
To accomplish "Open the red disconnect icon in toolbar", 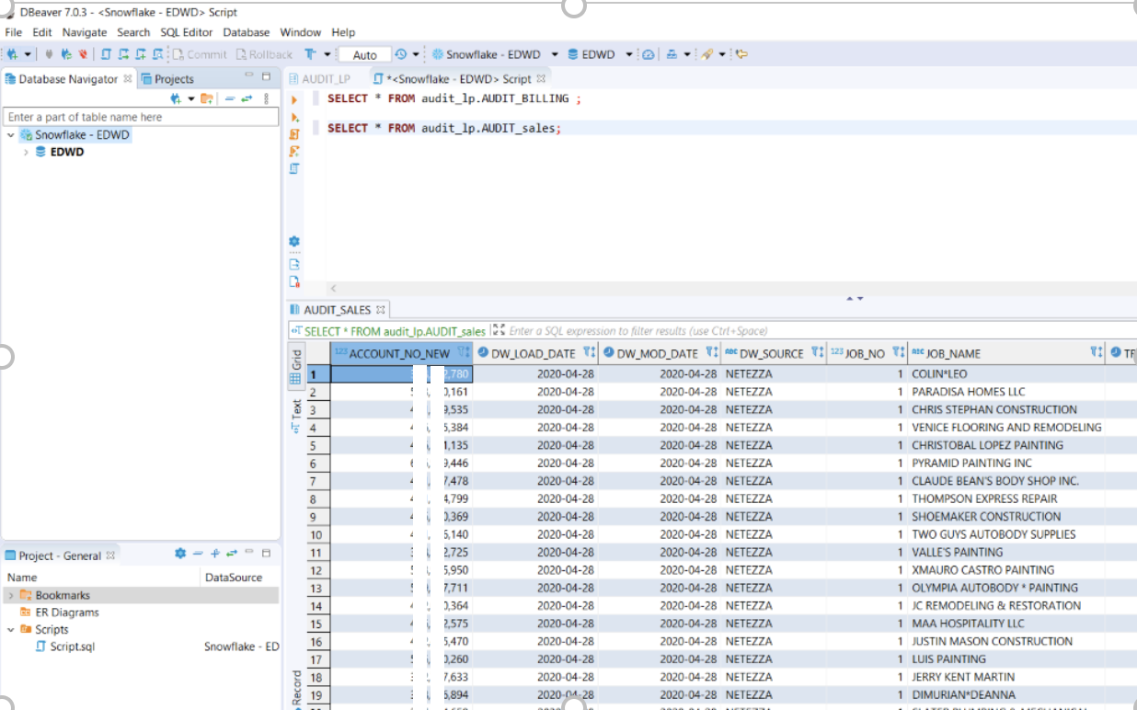I will tap(83, 54).
